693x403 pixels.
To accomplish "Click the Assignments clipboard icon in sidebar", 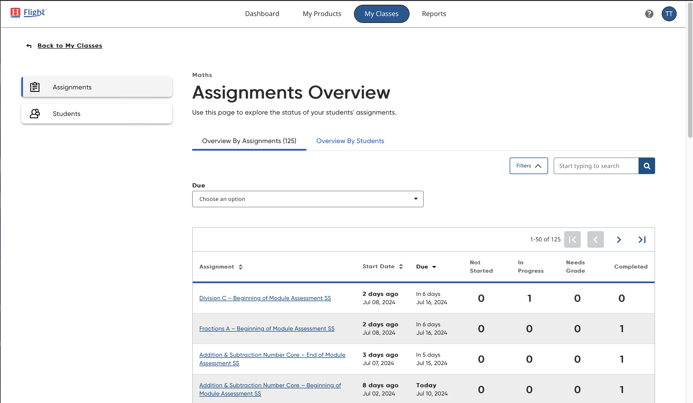I will tap(35, 87).
